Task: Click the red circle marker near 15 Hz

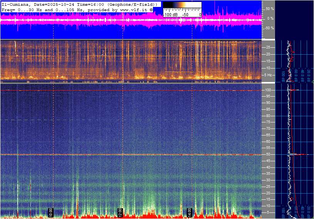Action: click(291, 199)
